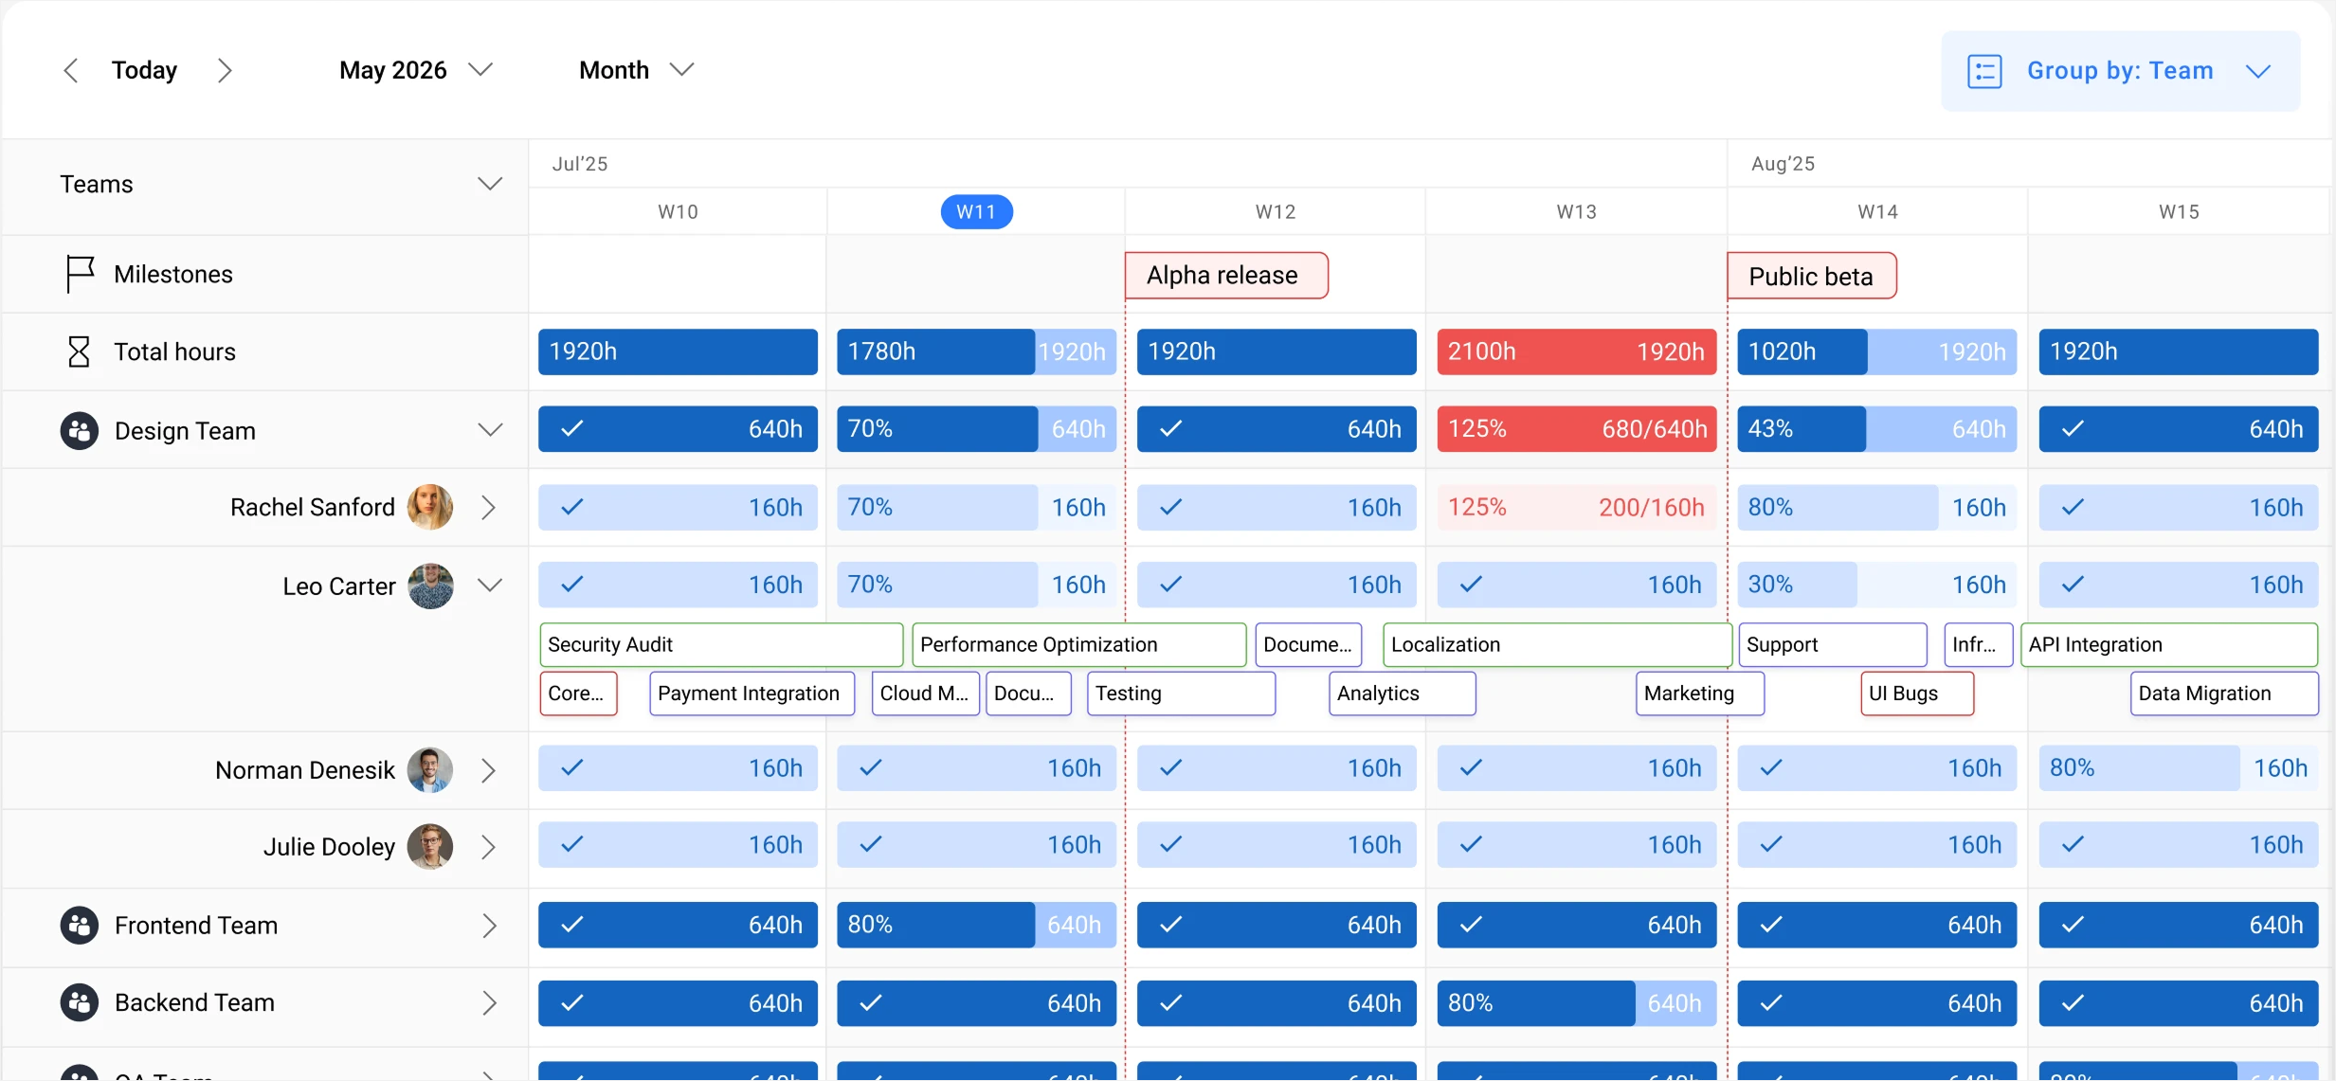This screenshot has height=1081, width=2336.
Task: Click Julie Dooley's completed W10 160h cell
Action: click(x=678, y=844)
